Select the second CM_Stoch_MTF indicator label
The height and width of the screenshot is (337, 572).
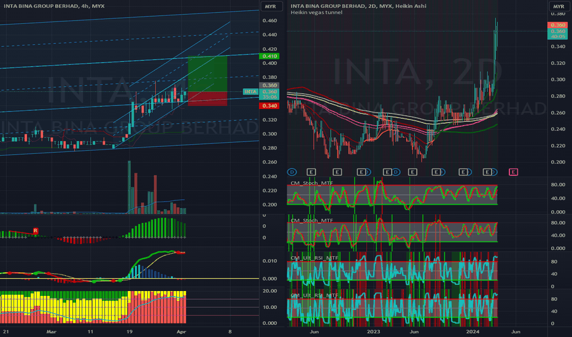[312, 221]
